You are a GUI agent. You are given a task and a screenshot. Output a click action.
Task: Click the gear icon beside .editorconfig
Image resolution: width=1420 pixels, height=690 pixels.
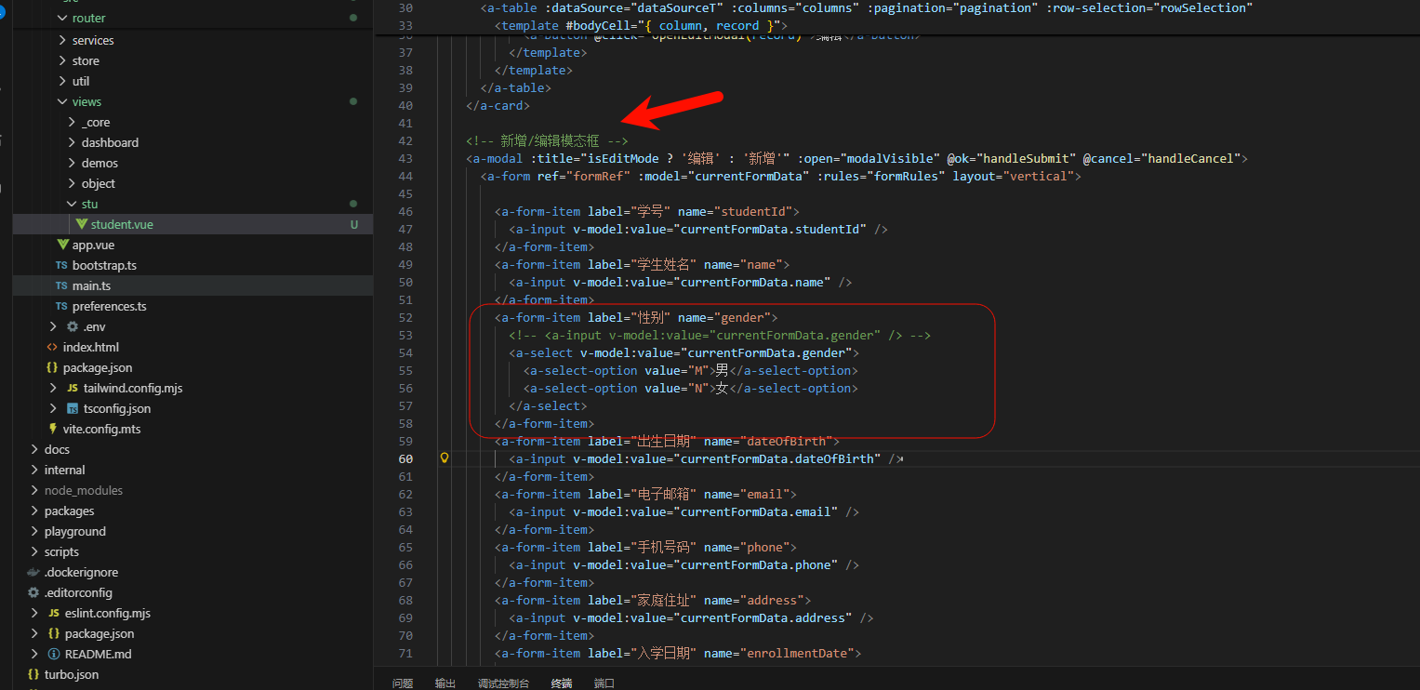(x=33, y=592)
